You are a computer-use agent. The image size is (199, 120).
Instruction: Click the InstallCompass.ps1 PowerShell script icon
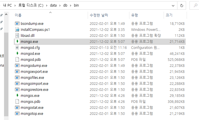(17, 30)
